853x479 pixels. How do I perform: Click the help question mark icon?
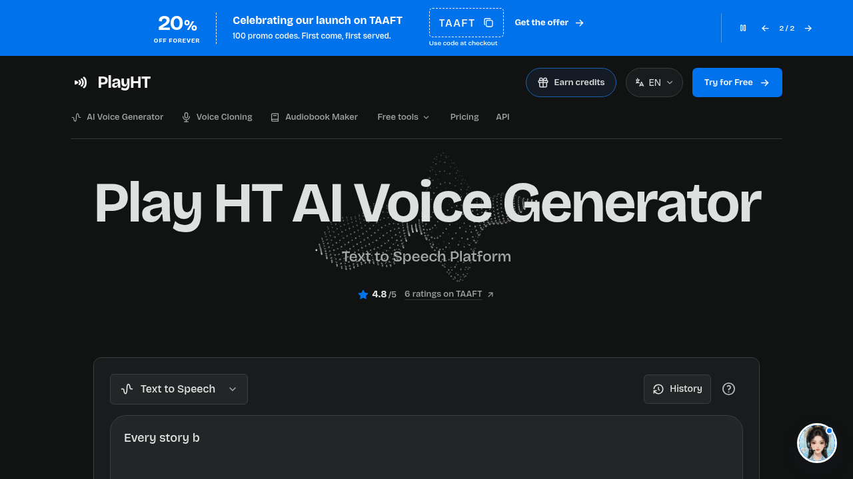729,389
